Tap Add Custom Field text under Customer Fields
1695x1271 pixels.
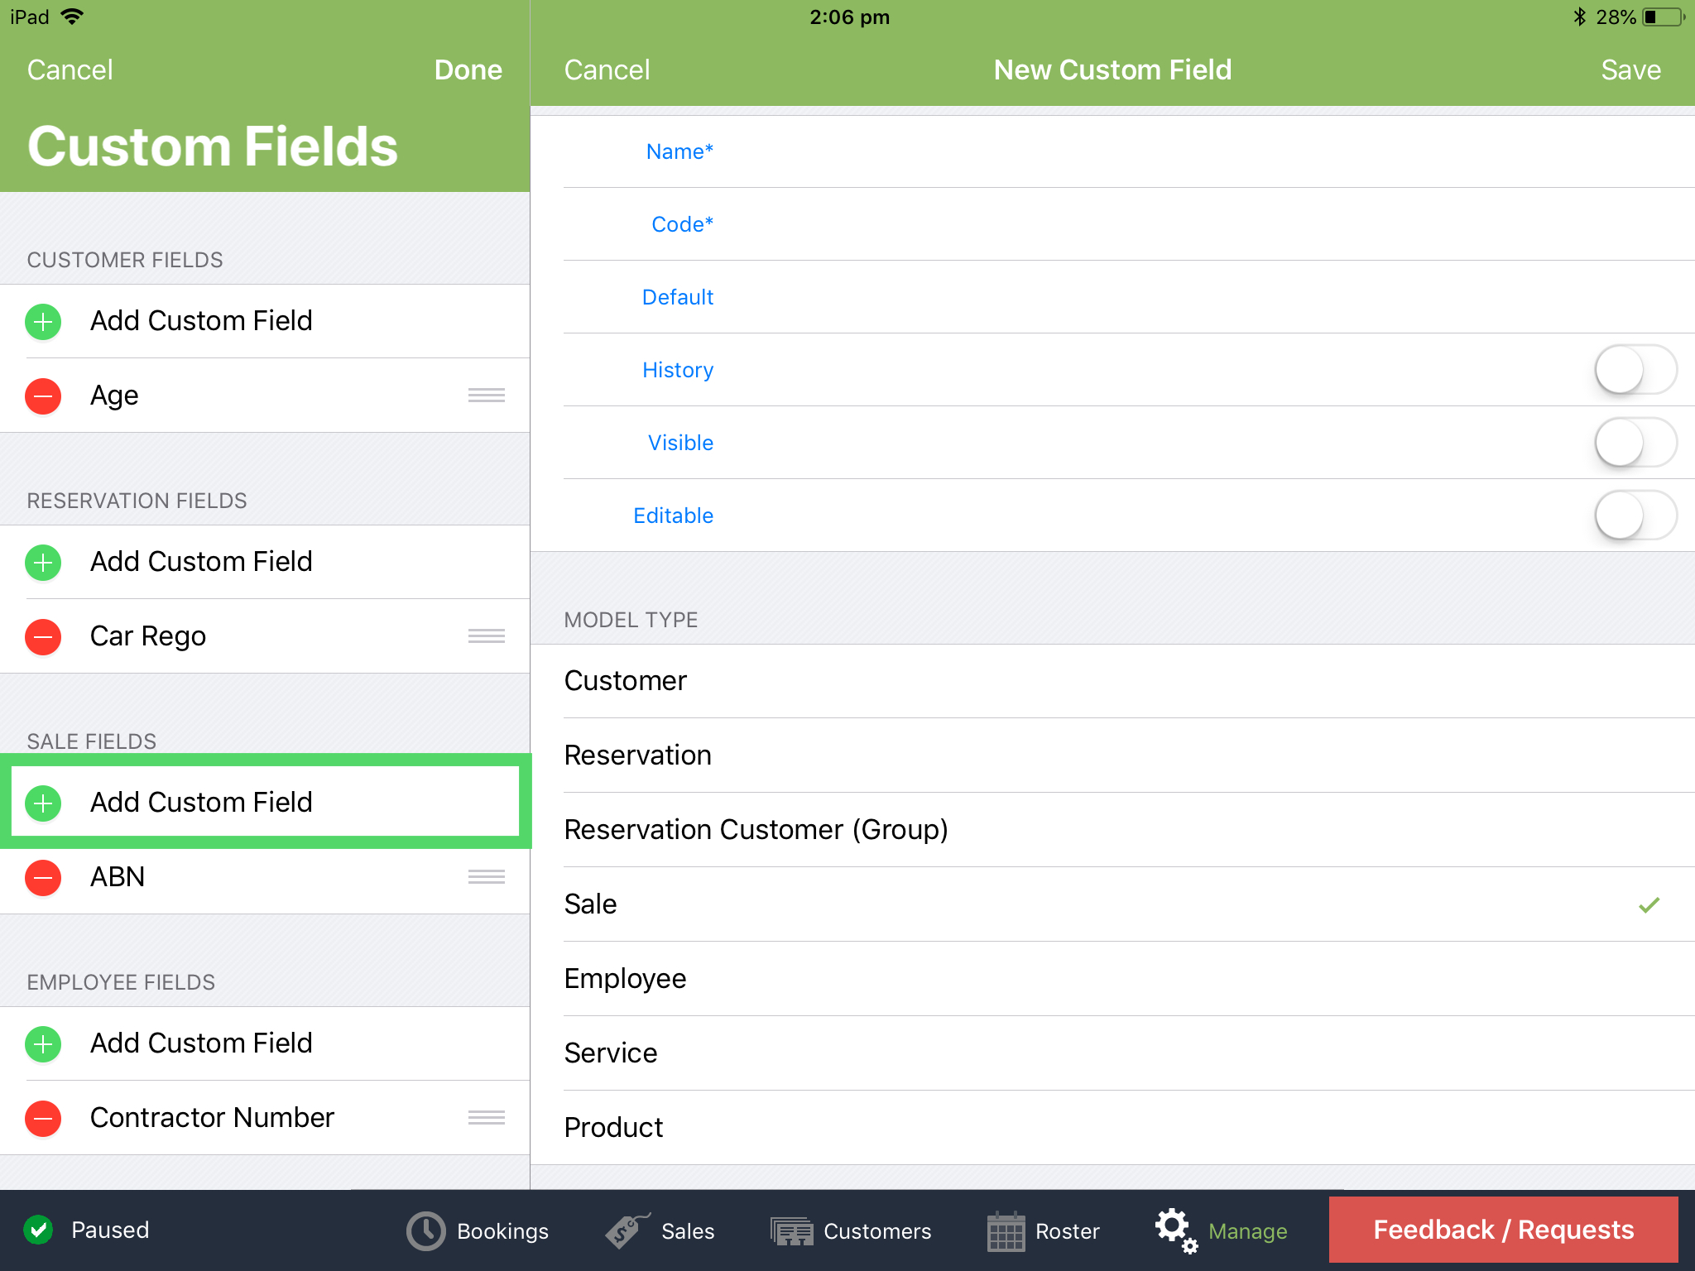[x=201, y=321]
